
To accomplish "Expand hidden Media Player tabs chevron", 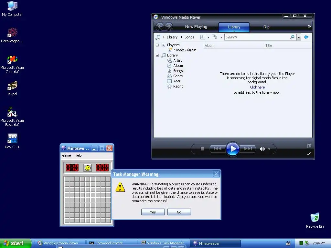I will tap(309, 26).
